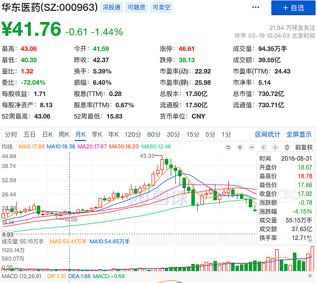Zoom out chart with minus icon
Image resolution: width=317 pixels, height=283 pixels.
pos(252,147)
